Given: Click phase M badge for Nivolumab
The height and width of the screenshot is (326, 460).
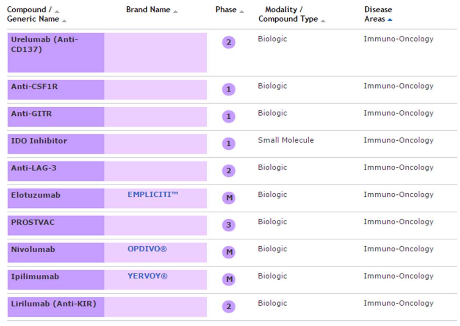Looking at the screenshot, I should [x=229, y=252].
